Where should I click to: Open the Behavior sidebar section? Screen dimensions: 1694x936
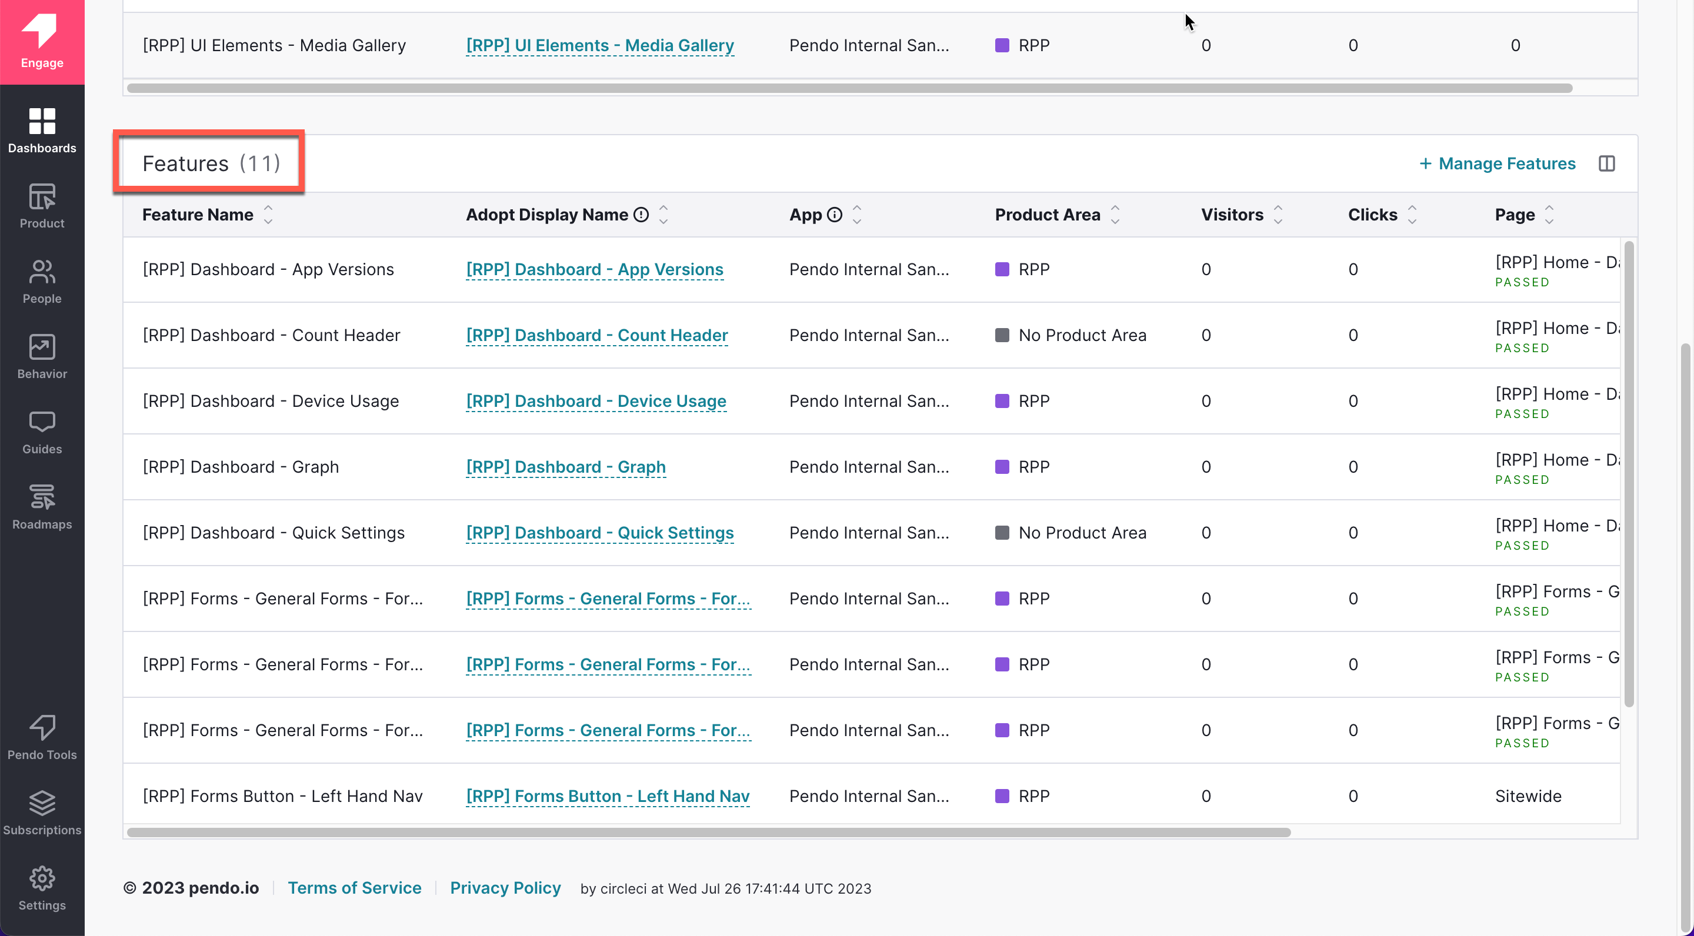coord(42,356)
